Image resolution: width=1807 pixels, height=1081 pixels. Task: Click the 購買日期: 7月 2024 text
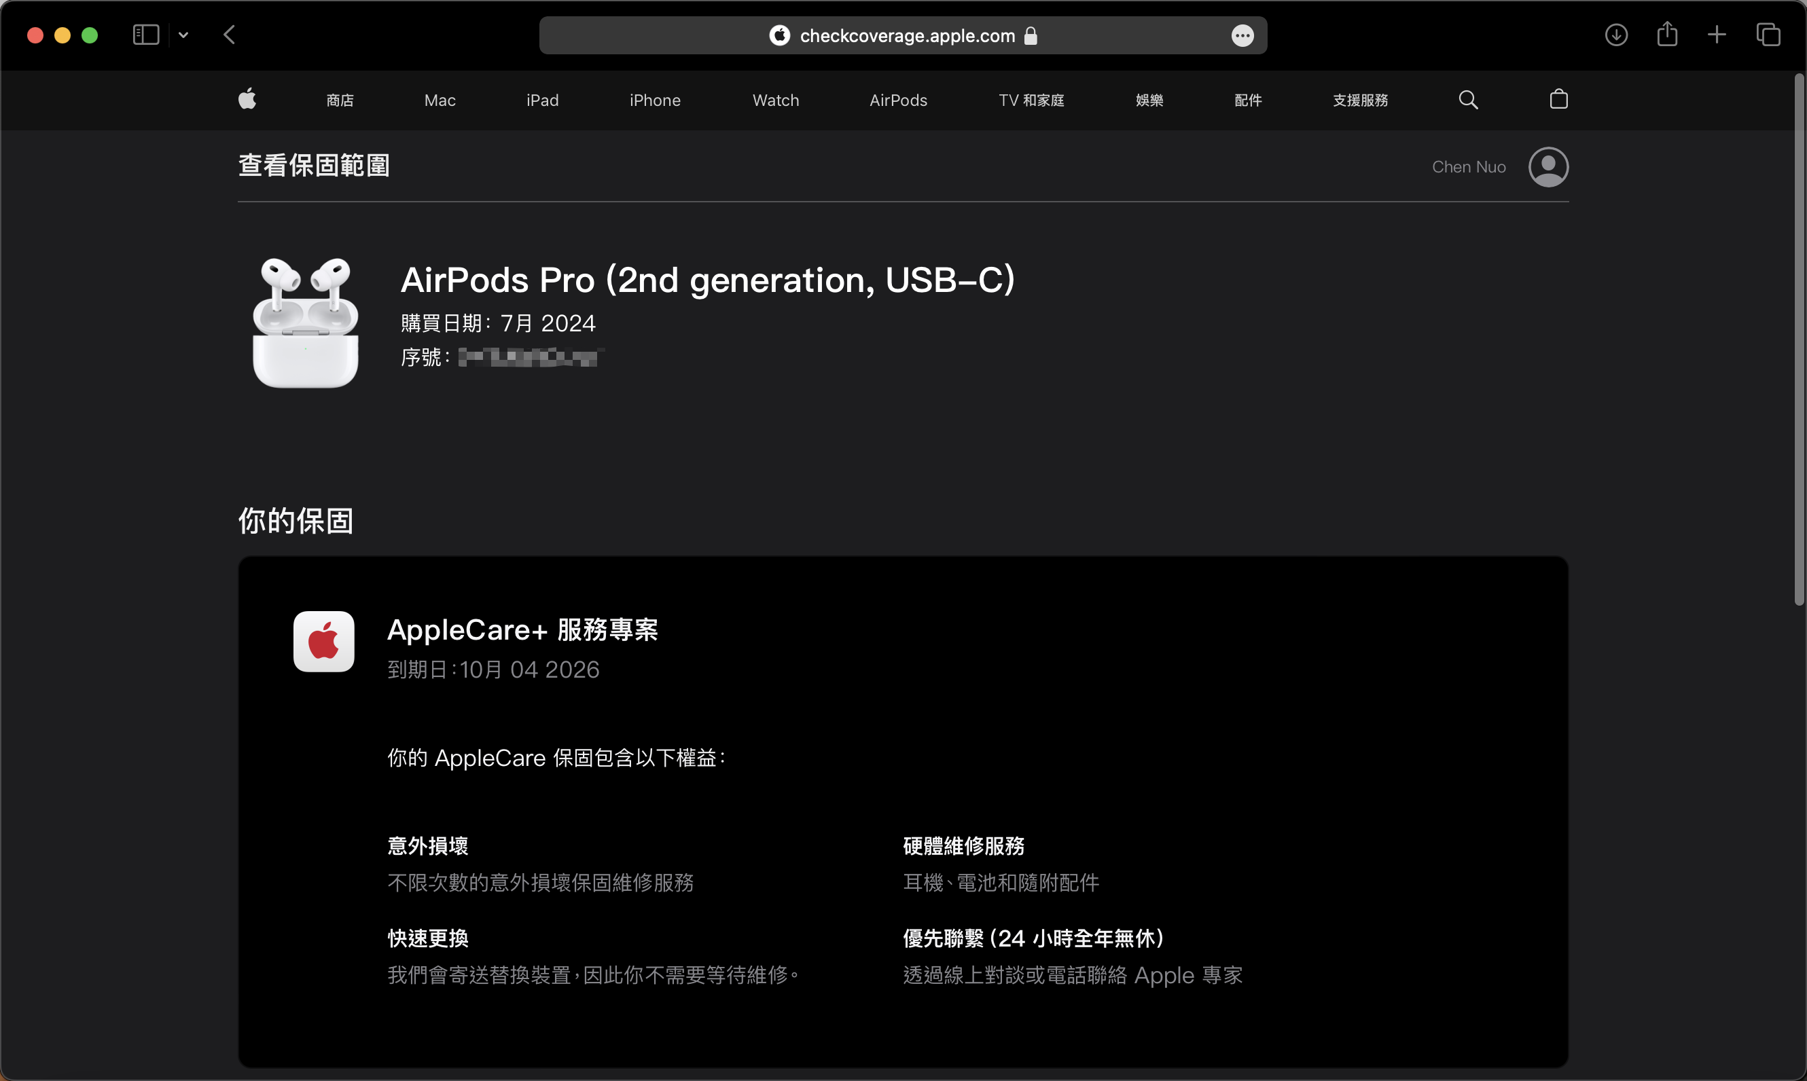(499, 323)
